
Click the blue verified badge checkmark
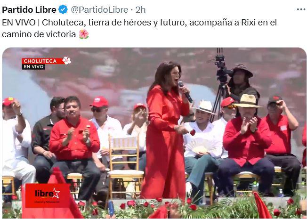63,9
